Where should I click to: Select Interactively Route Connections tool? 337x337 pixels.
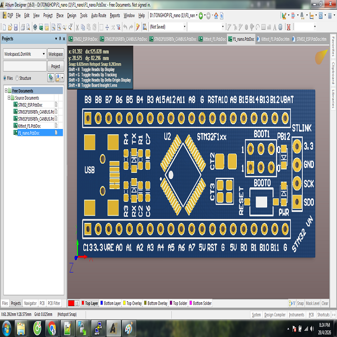click(x=229, y=27)
